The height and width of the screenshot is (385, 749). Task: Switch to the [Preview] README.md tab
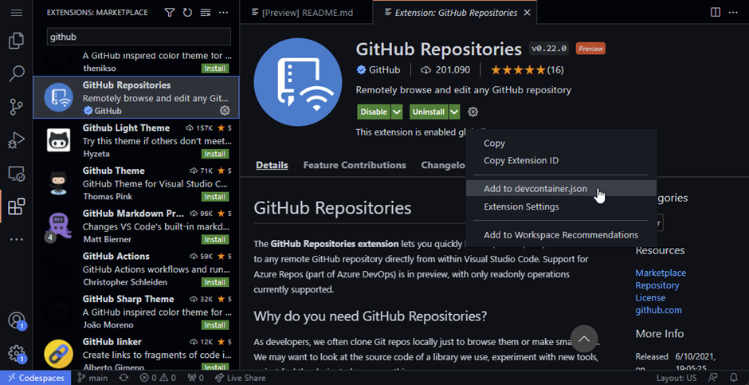coord(306,13)
